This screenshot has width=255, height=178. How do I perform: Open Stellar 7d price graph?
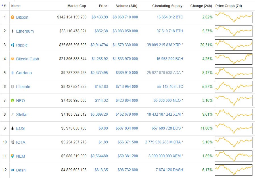coord(234,115)
